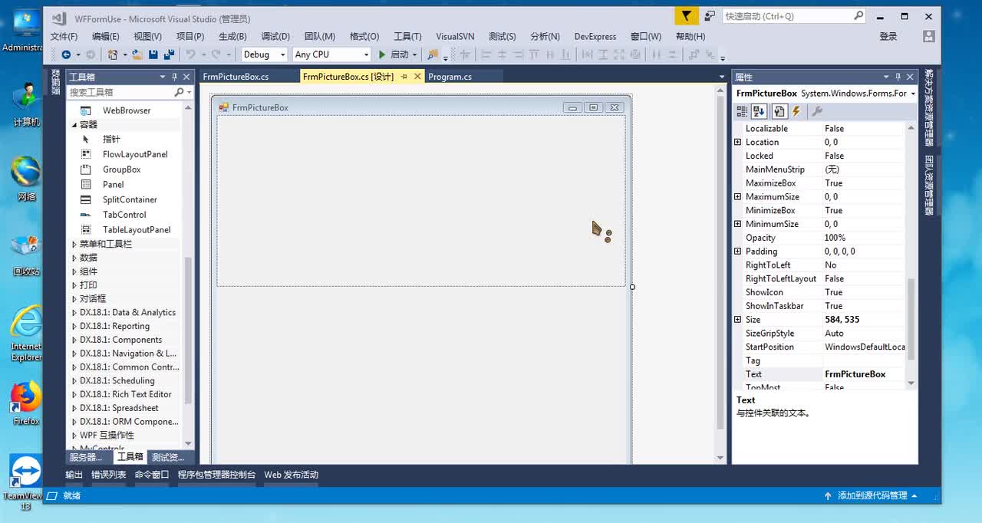This screenshot has width=982, height=523.
Task: Select the TableLayoutPanel toolbox item
Action: point(137,230)
